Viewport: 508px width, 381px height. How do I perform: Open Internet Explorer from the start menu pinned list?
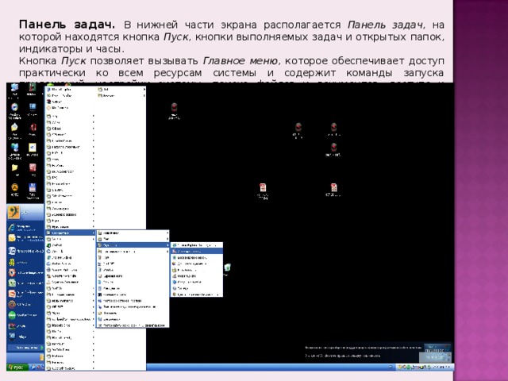(x=25, y=228)
